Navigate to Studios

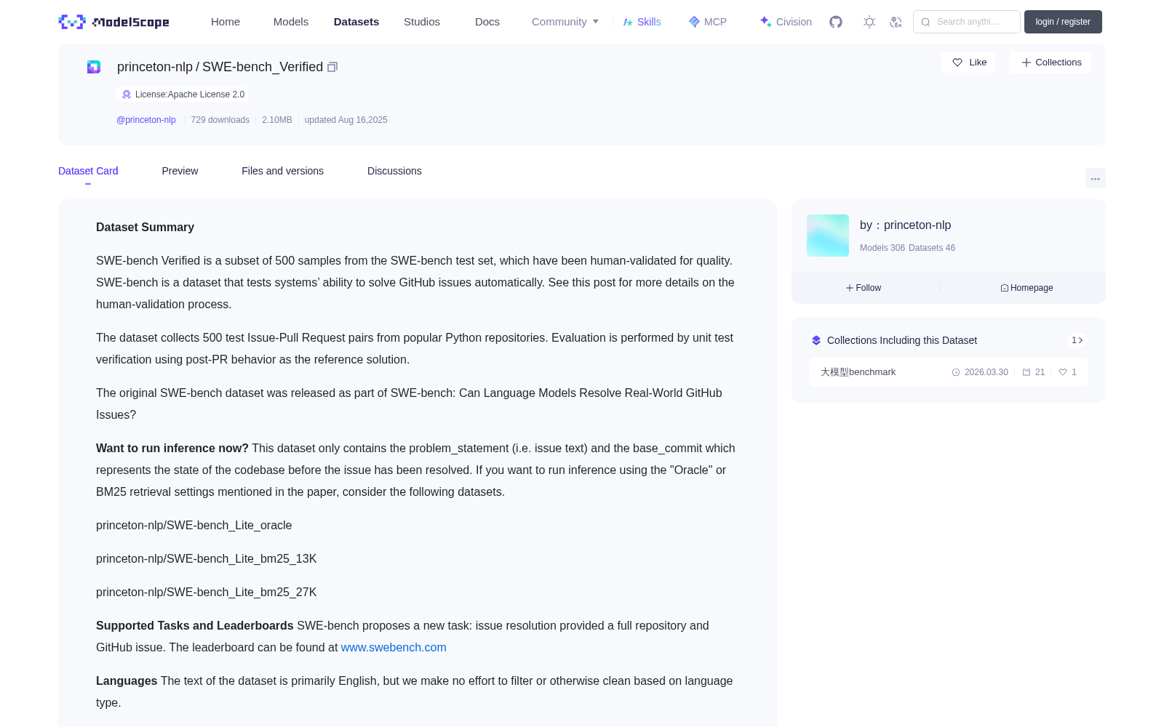point(422,22)
